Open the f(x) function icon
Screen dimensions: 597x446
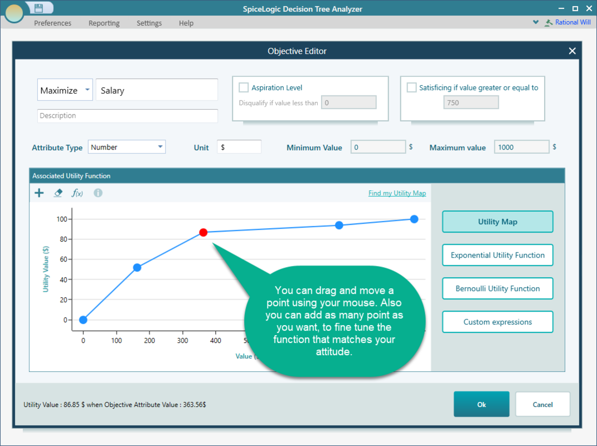click(77, 193)
